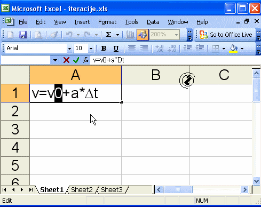Image resolution: width=261 pixels, height=207 pixels.
Task: Click the AutoSum sigma icon
Action: [109, 35]
